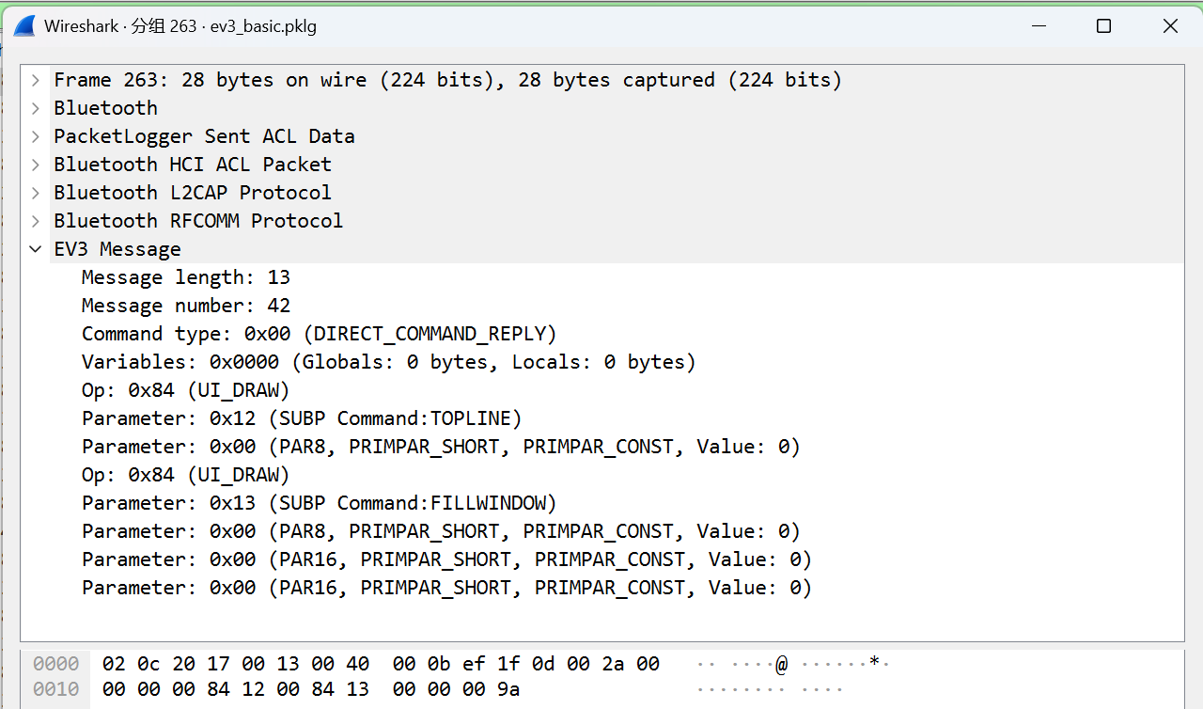Screen dimensions: 1203x709
Task: Select PAR8 parameter row below FILLWINDOW
Action: (441, 531)
